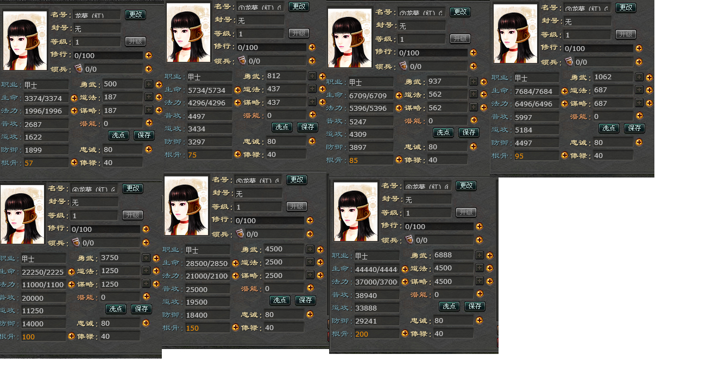The height and width of the screenshot is (380, 706).
Task: Click the orange plus beside 潜能 in the 勇武 6888 panel
Action: [479, 294]
